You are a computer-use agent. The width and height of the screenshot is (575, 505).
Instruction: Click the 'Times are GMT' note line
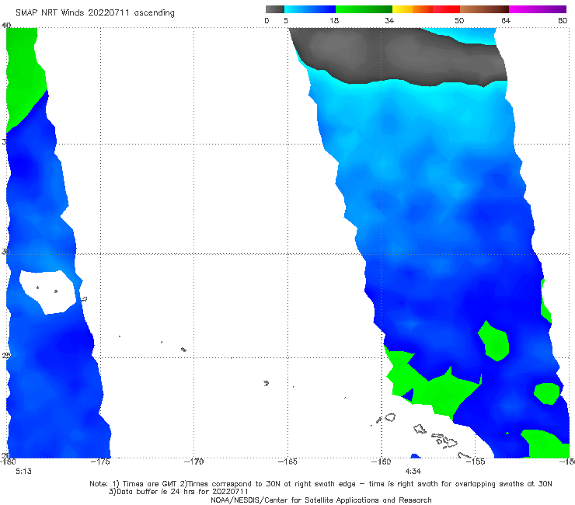pyautogui.click(x=321, y=484)
